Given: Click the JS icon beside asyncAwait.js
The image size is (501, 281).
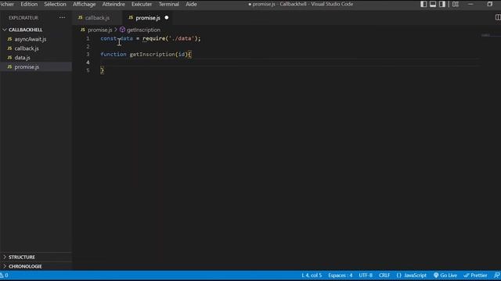Looking at the screenshot, I should tap(9, 39).
